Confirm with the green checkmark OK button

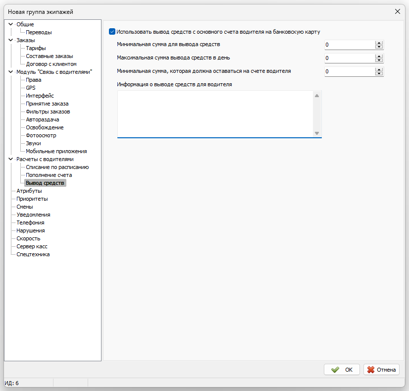[x=342, y=370]
